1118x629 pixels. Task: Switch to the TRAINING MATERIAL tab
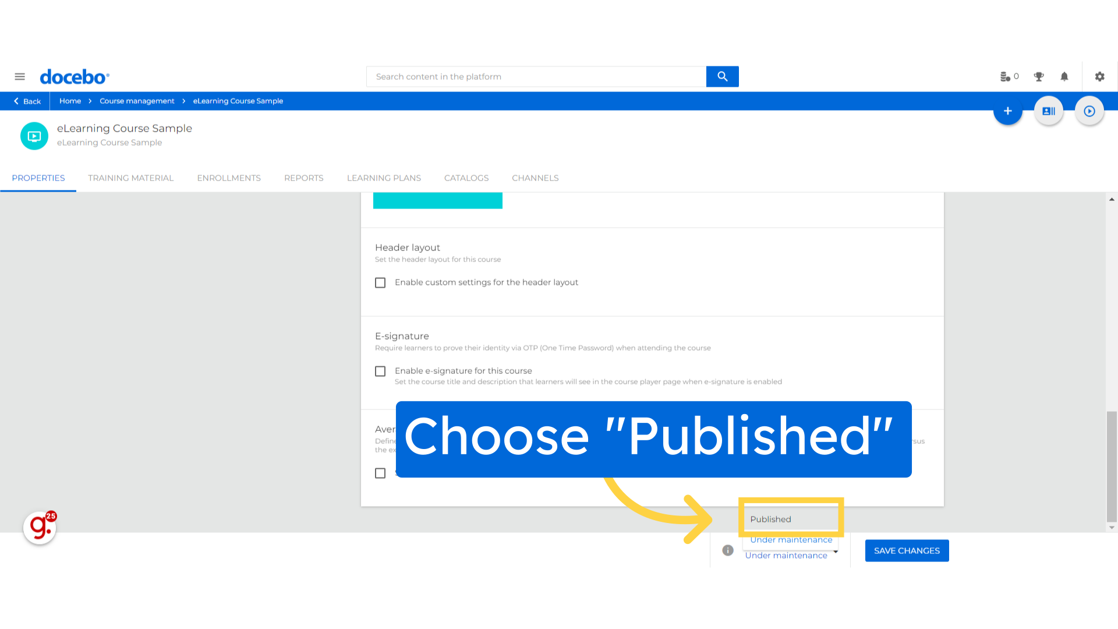(x=130, y=178)
